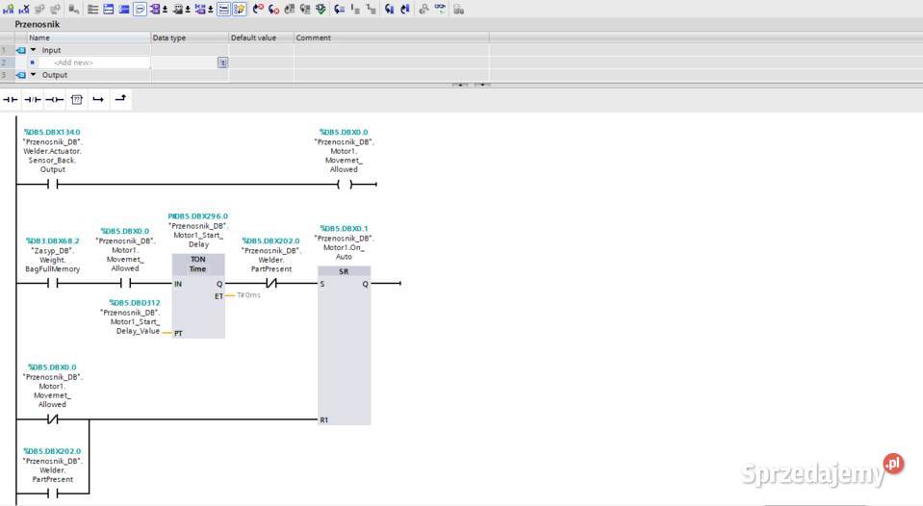Click the '<Add new>' input parameter field
Screen dimensions: 923x506
[x=94, y=63]
